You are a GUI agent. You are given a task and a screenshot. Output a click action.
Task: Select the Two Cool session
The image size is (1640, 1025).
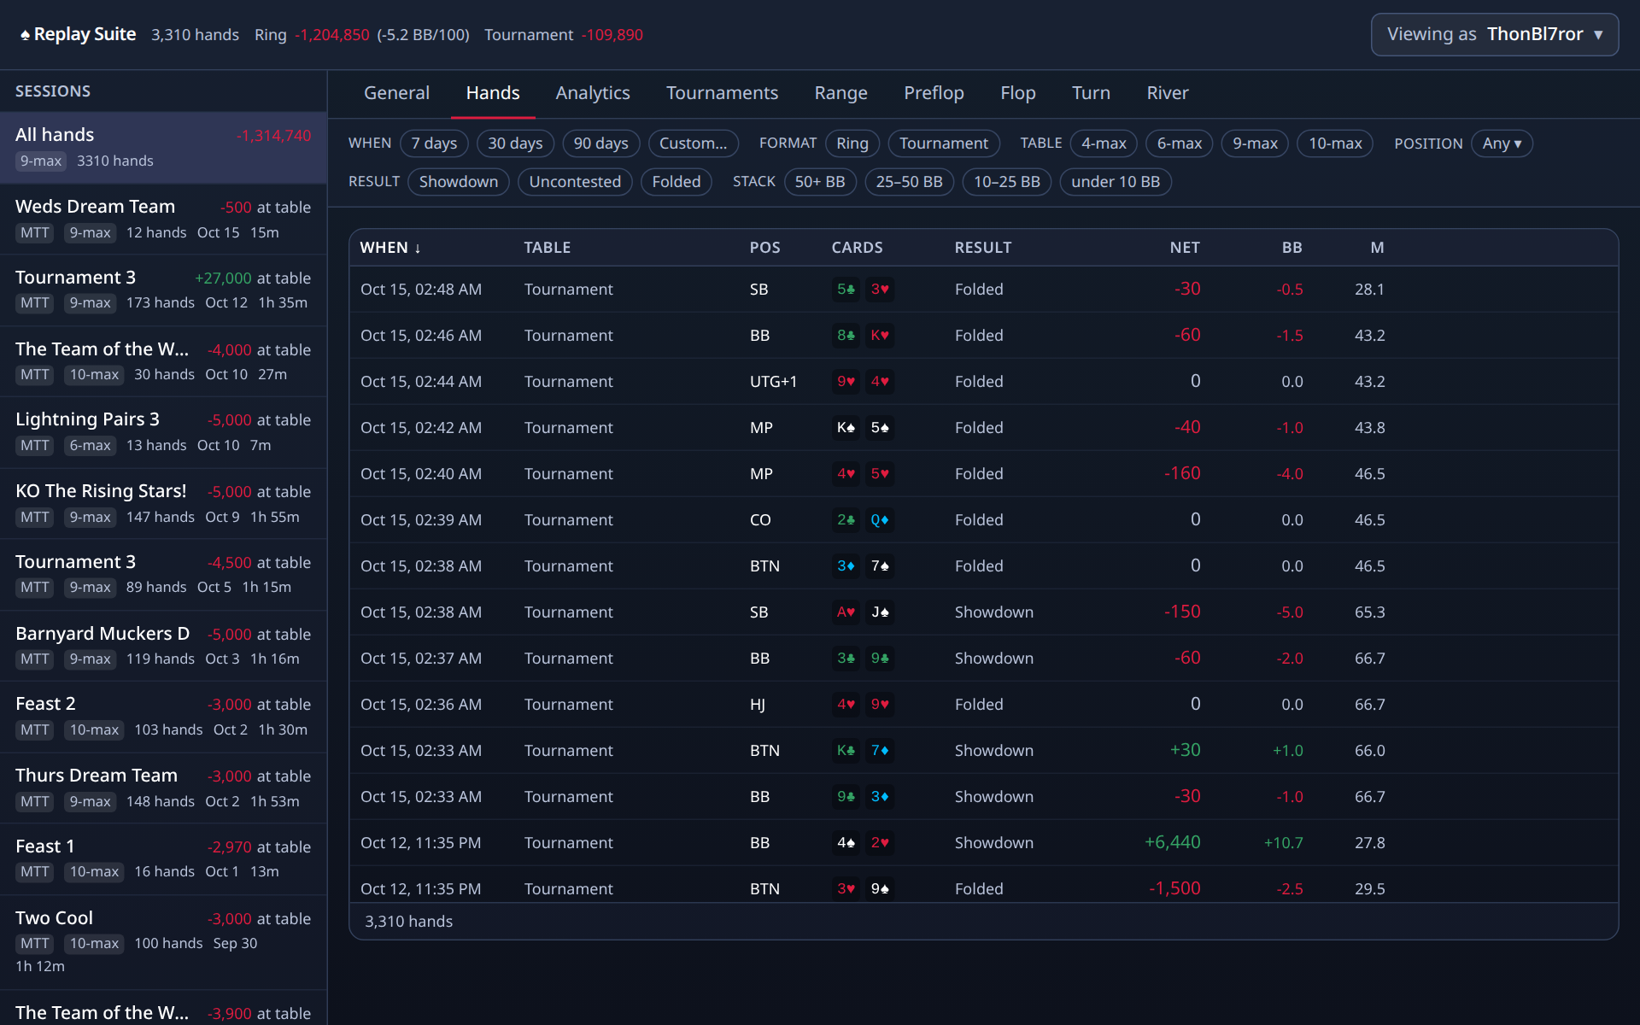point(163,943)
